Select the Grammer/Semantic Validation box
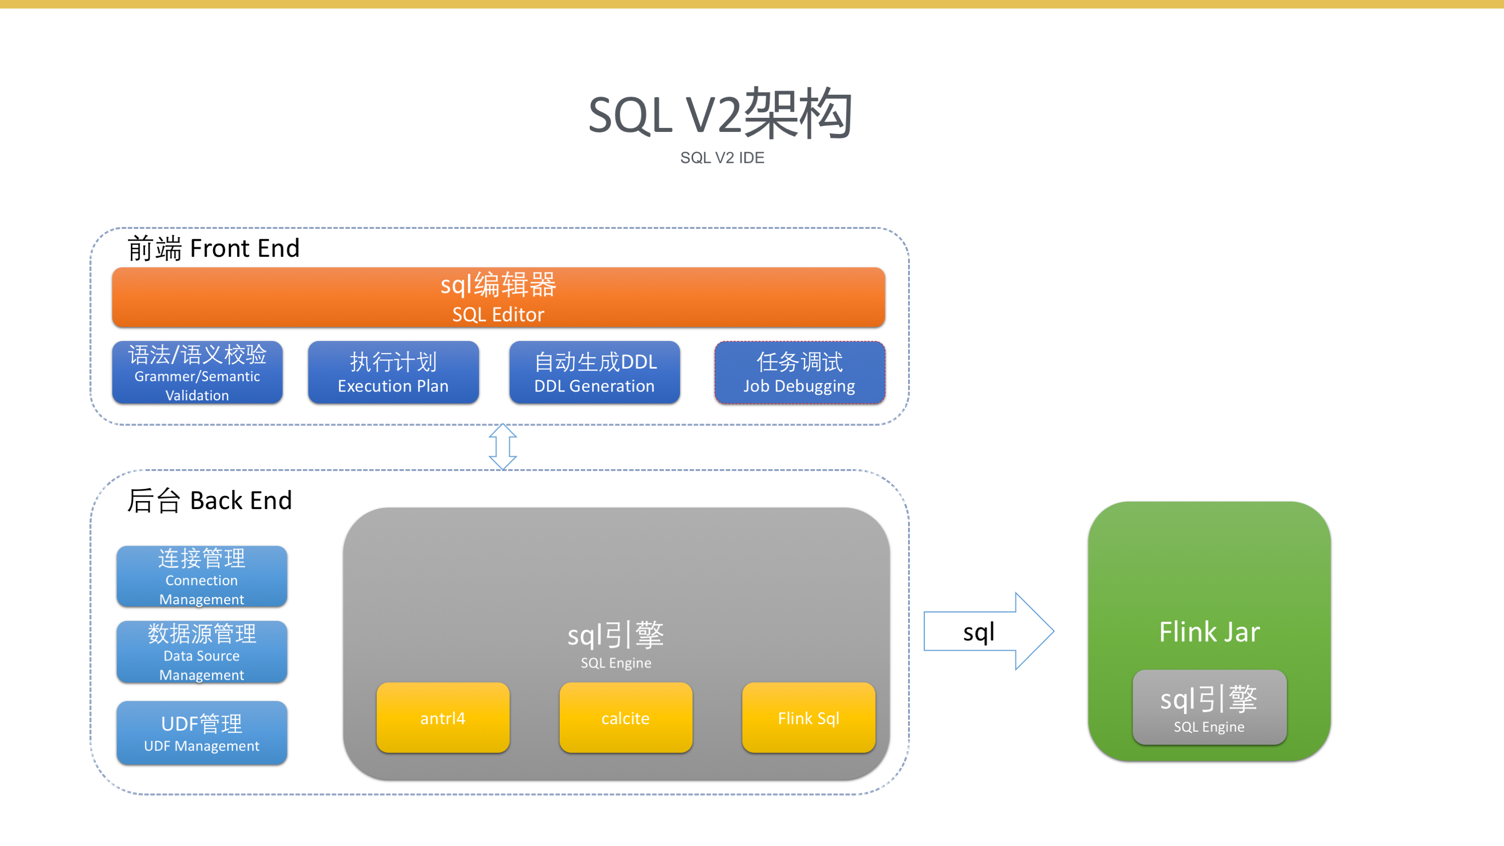 point(198,373)
